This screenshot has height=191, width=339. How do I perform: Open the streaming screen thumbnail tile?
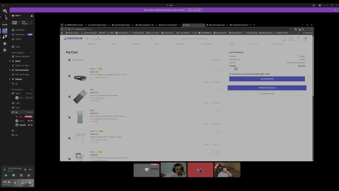pyautogui.click(x=146, y=170)
